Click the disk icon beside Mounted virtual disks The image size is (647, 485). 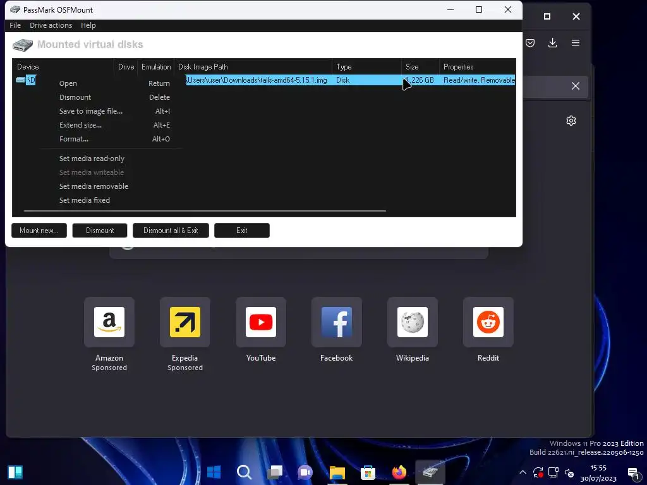point(23,45)
